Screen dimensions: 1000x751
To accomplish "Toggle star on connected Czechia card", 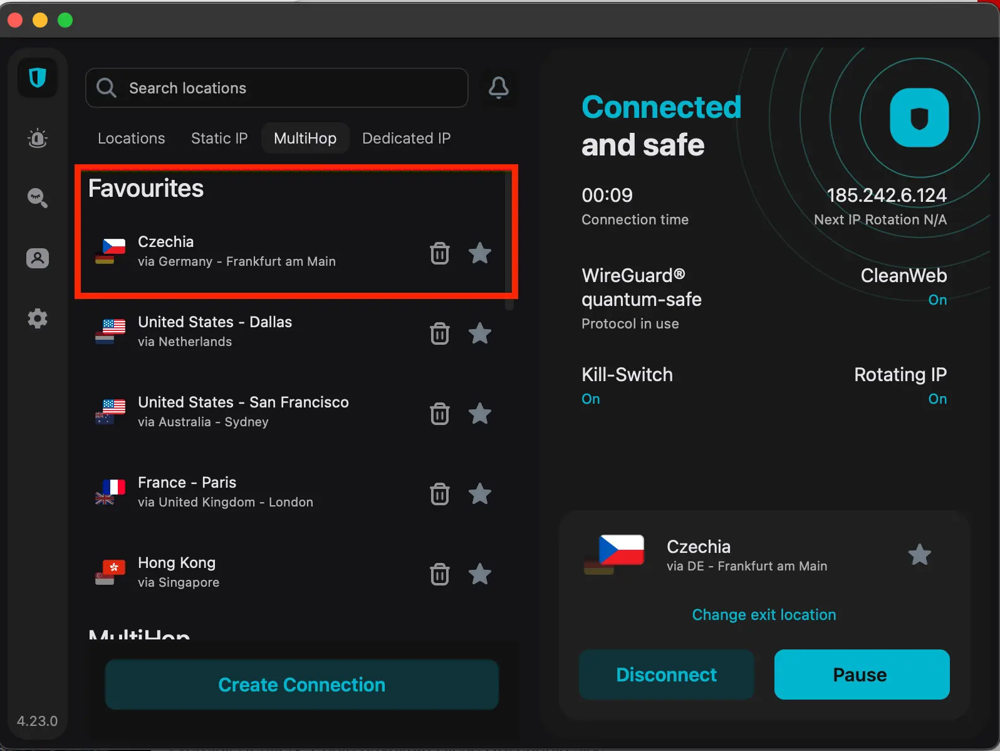I will [920, 555].
